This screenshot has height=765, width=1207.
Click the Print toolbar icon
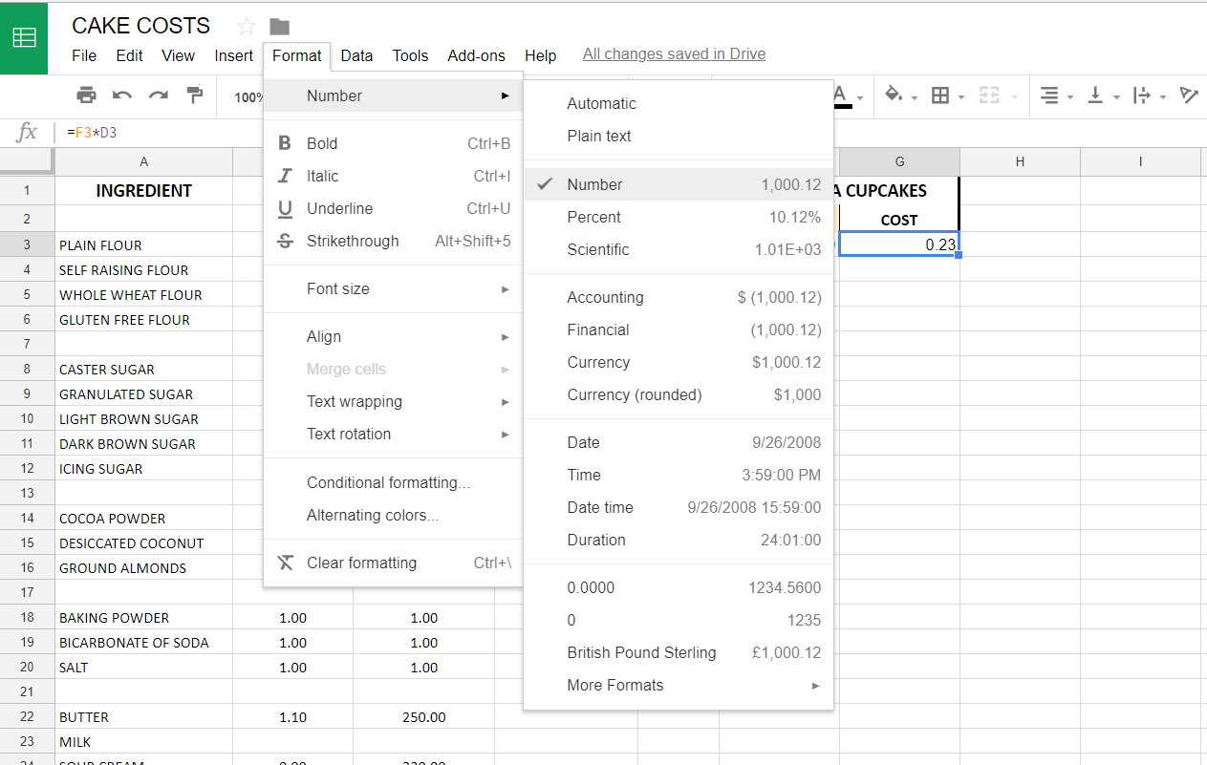pos(87,95)
